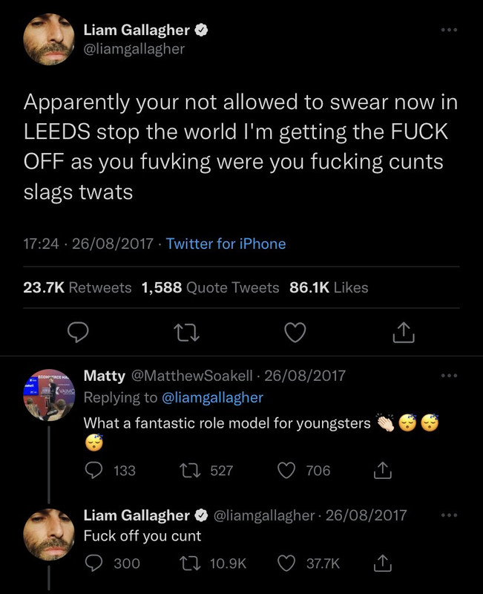483x594 pixels.
Task: Open the 86.1K Likes list
Action: 329,287
